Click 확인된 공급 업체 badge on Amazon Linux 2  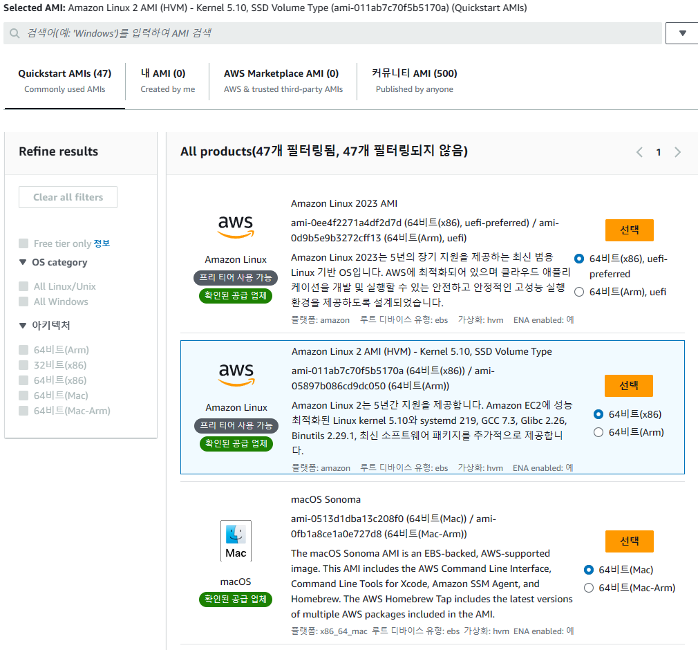coord(236,444)
